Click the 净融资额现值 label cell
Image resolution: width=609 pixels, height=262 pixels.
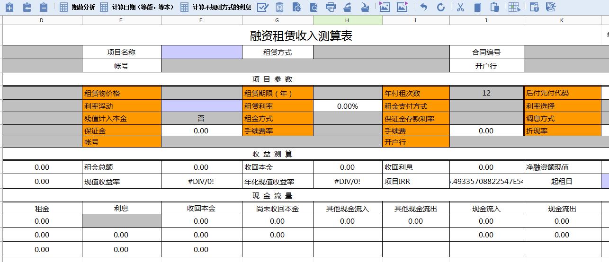coord(562,167)
